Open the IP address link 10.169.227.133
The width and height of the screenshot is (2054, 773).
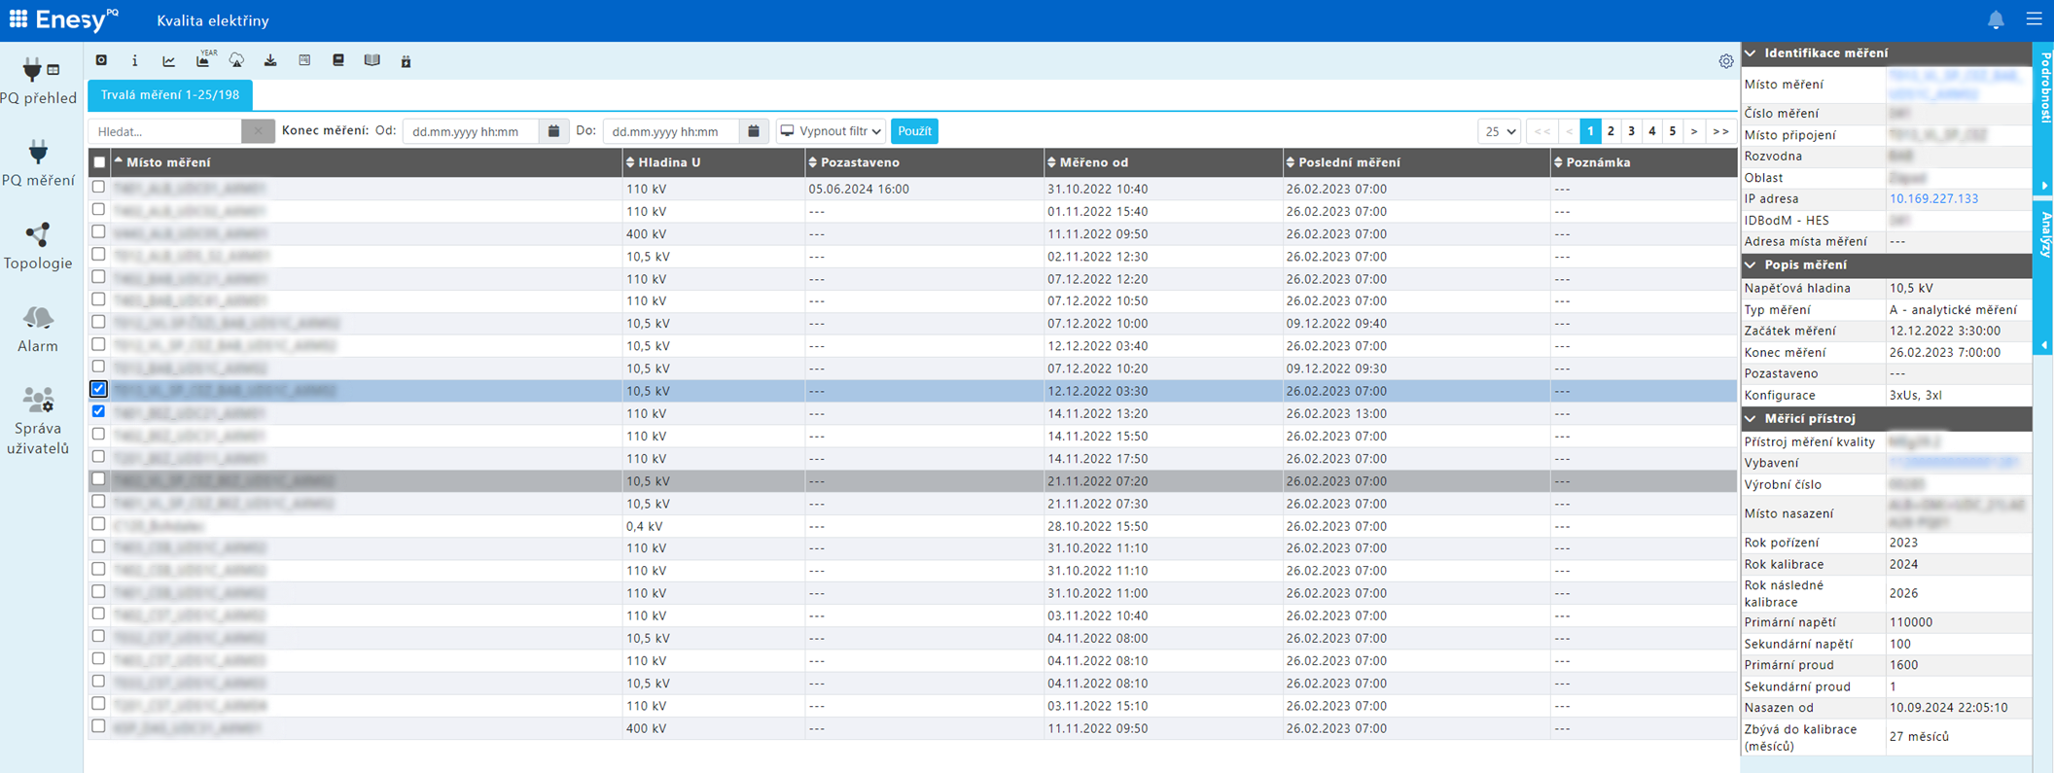coord(1933,198)
